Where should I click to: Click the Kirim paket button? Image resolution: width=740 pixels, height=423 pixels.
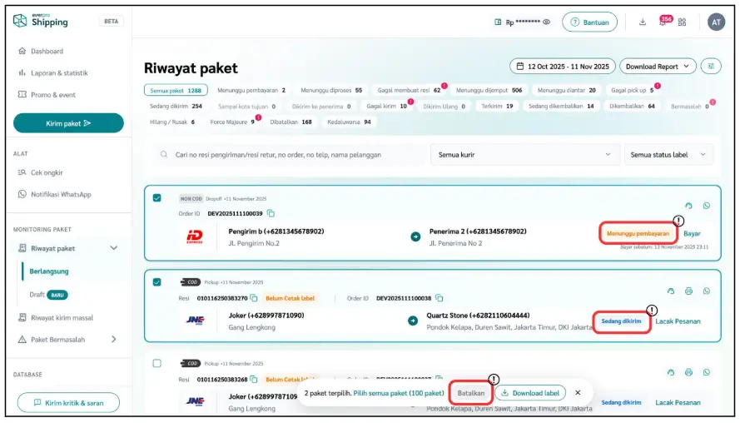(x=68, y=123)
